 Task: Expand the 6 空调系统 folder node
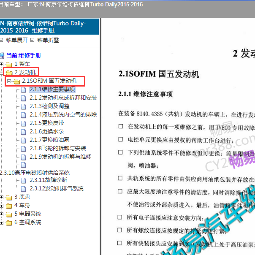1,223
